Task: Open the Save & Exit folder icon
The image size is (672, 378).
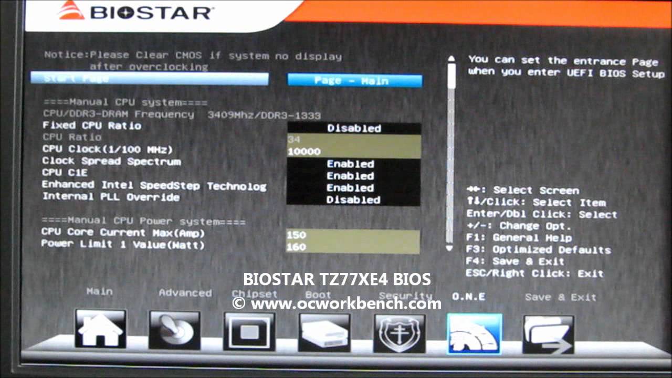Action: (x=549, y=335)
